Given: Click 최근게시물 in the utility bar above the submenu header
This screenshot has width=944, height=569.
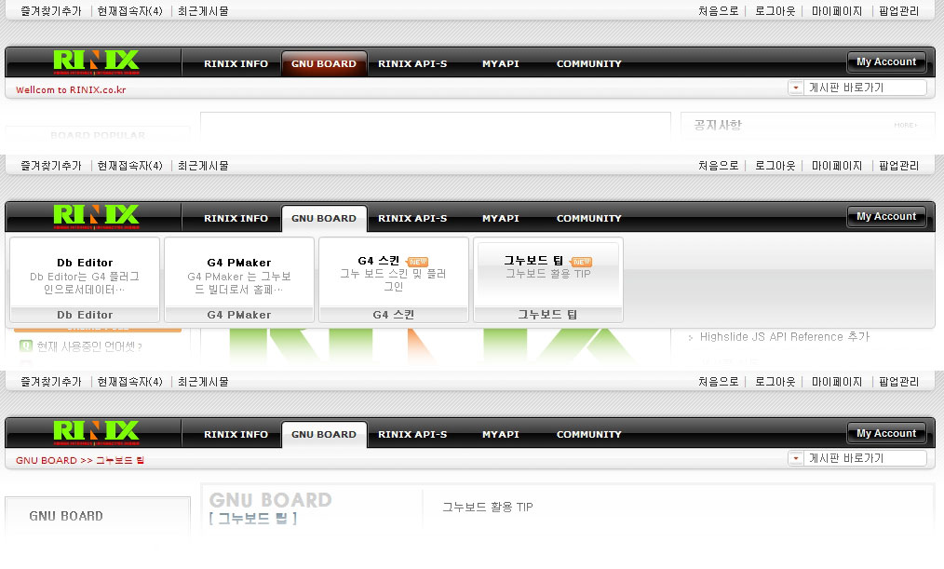Looking at the screenshot, I should 203,166.
